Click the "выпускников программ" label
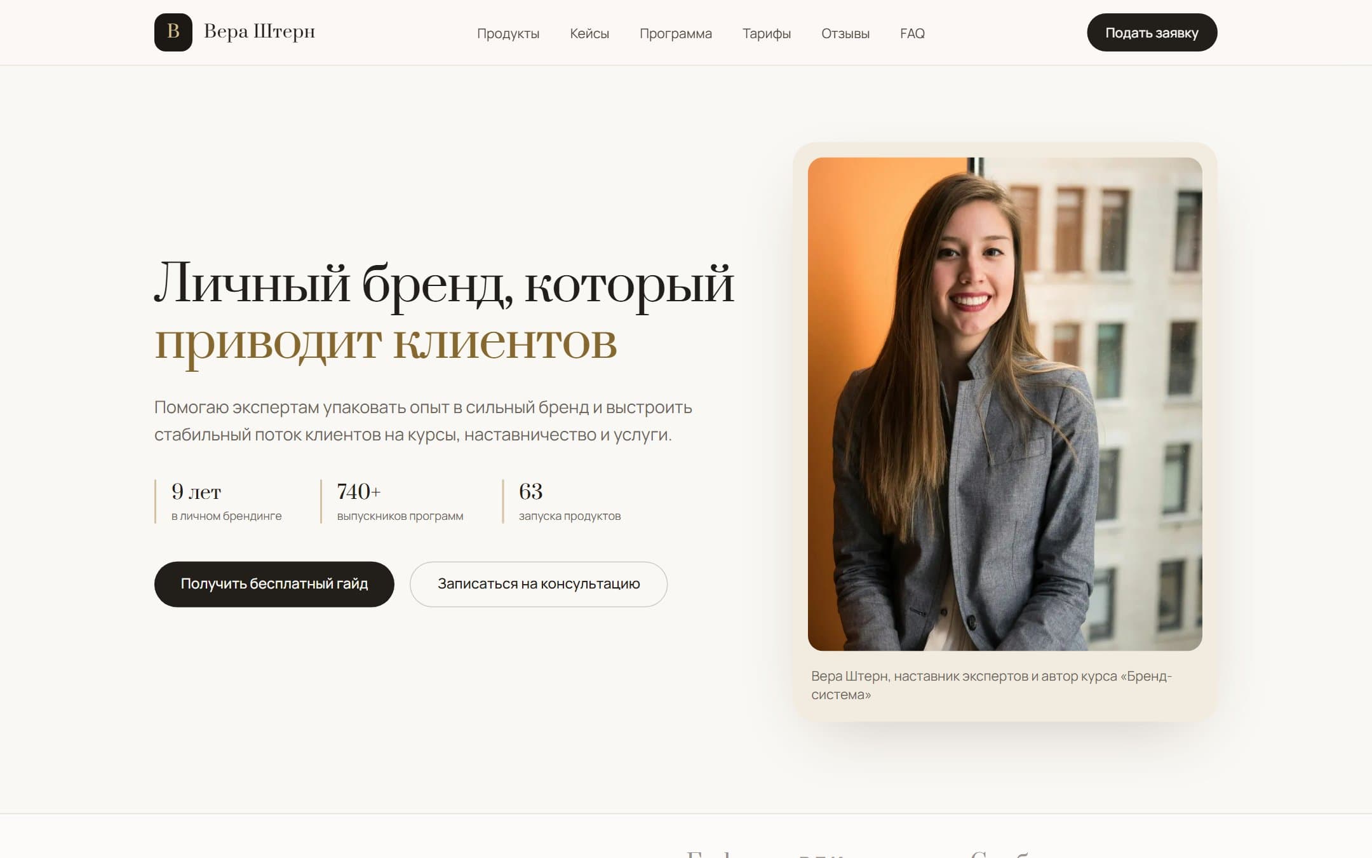This screenshot has width=1372, height=858. point(400,516)
